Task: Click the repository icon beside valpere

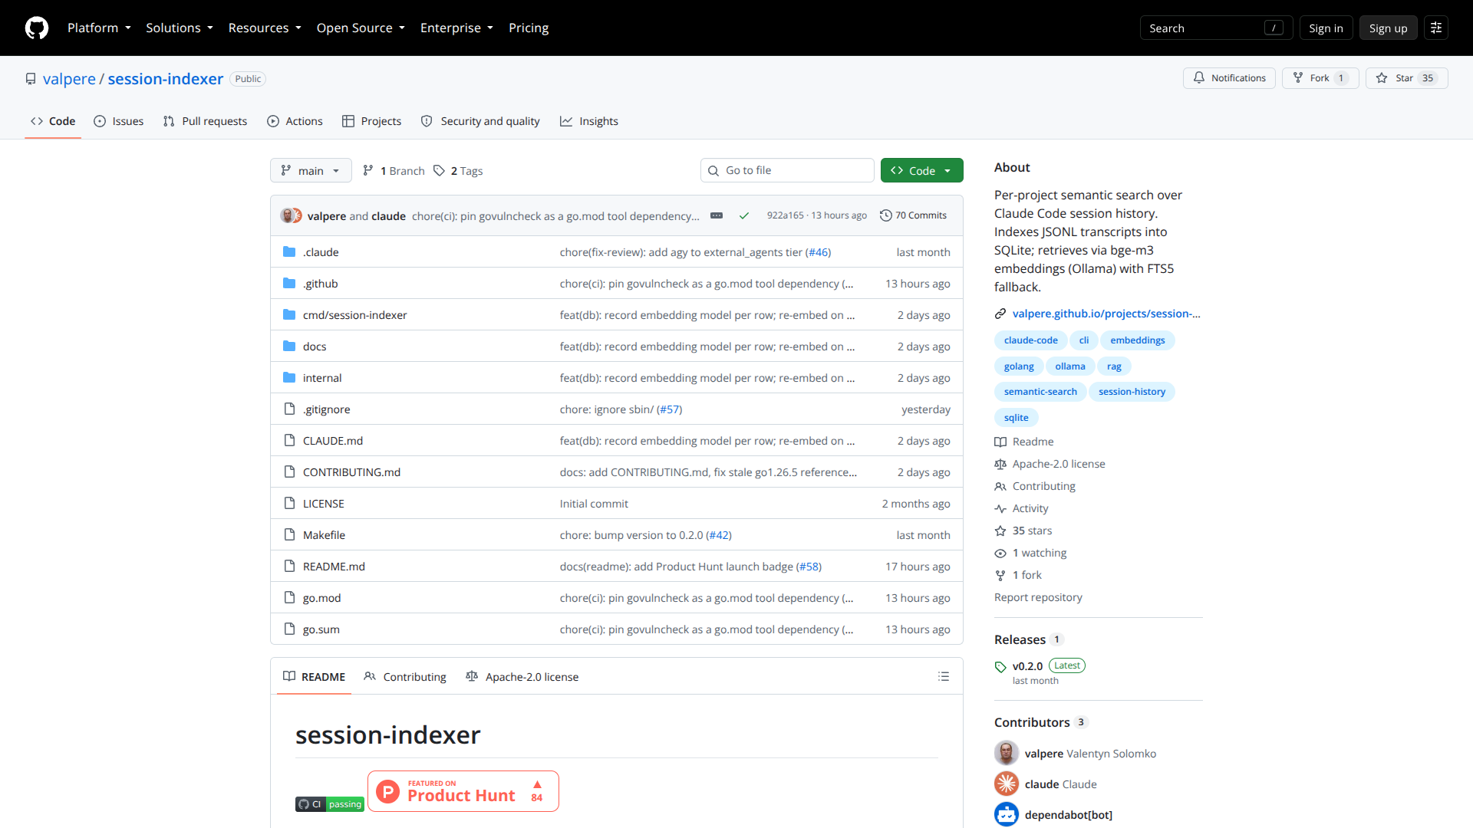Action: pyautogui.click(x=31, y=79)
